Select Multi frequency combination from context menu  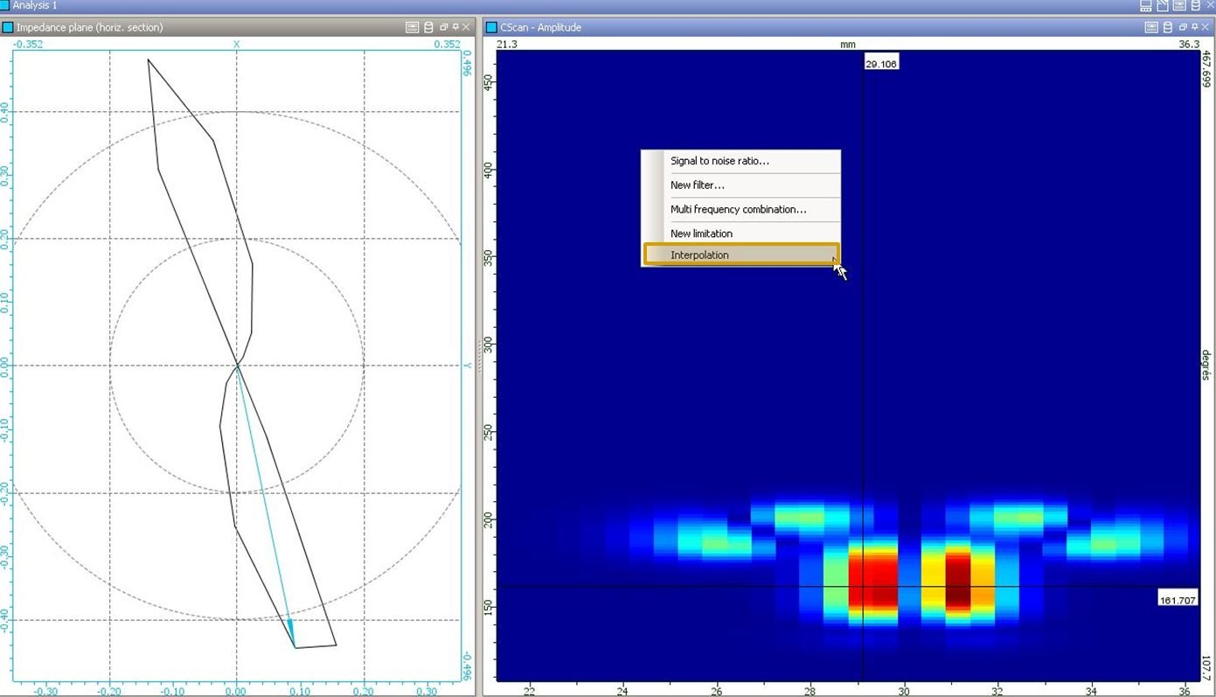[x=738, y=210]
